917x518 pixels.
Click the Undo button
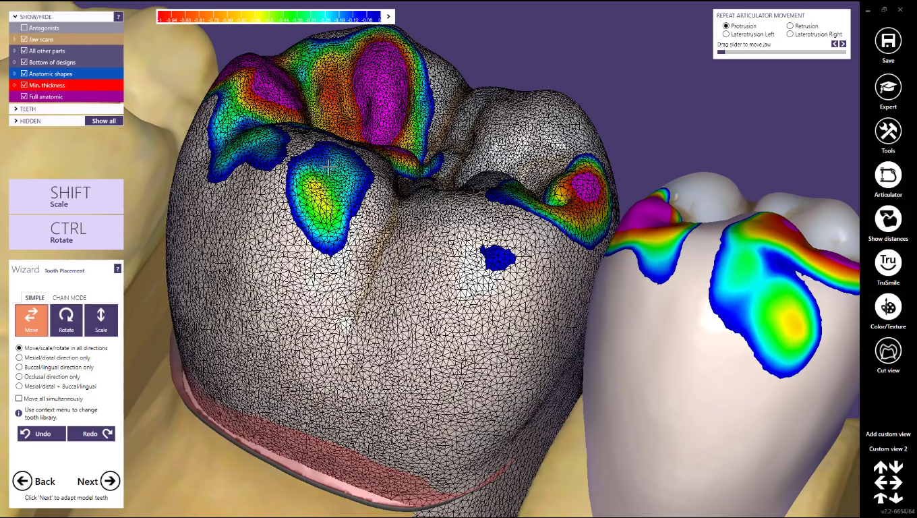[42, 434]
